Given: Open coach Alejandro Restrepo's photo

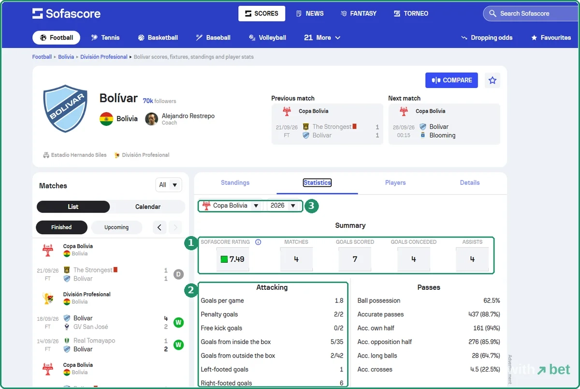Looking at the screenshot, I should 152,119.
